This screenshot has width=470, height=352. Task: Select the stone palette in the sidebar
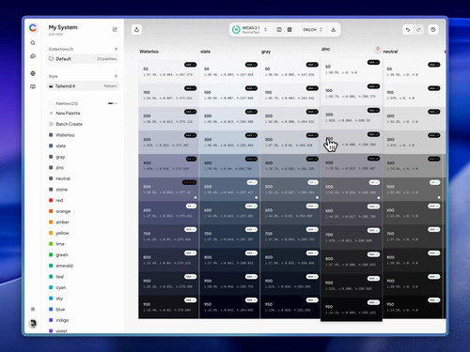click(61, 190)
